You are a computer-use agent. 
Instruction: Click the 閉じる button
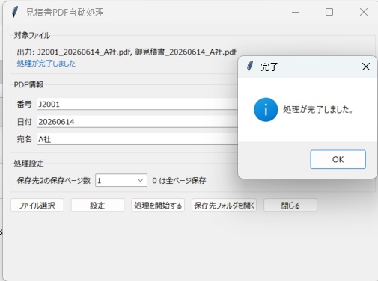click(x=290, y=206)
